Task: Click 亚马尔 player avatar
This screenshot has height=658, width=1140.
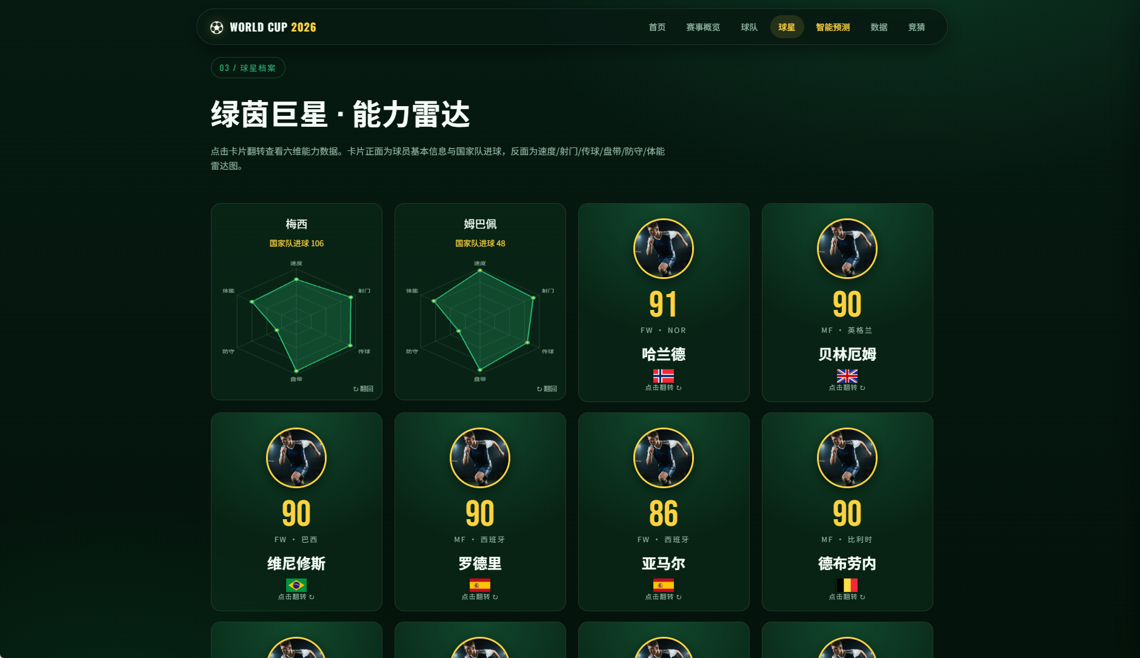Action: tap(664, 458)
